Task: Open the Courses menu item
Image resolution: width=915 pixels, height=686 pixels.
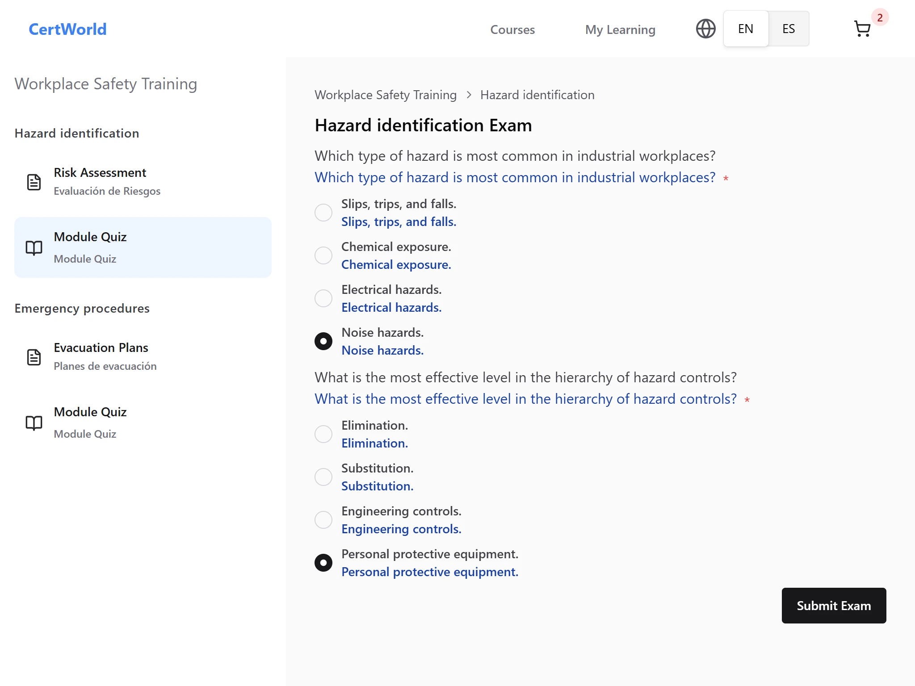Action: [512, 30]
